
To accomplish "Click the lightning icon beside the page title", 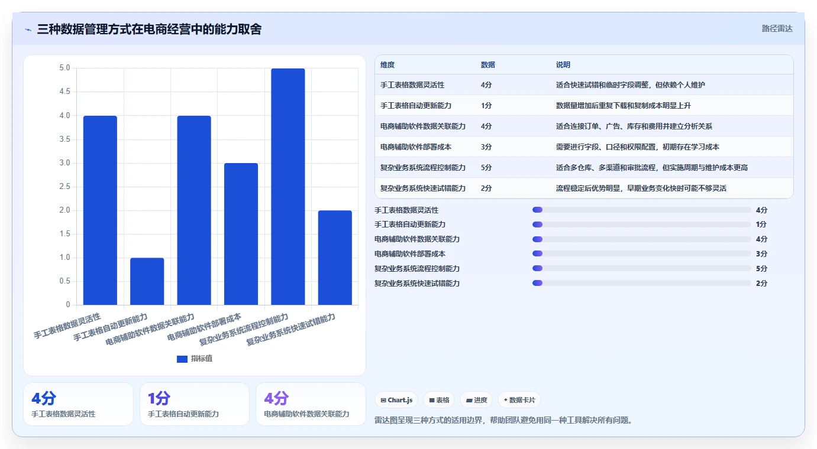I will [28, 30].
